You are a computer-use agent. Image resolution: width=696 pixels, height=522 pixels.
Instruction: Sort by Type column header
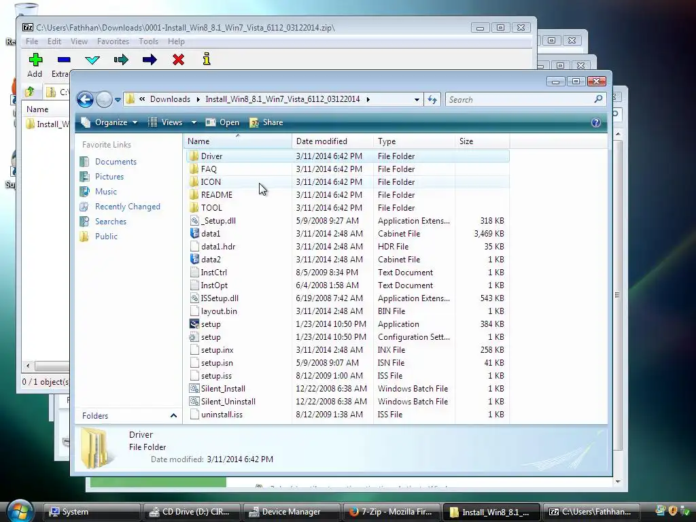pyautogui.click(x=414, y=141)
